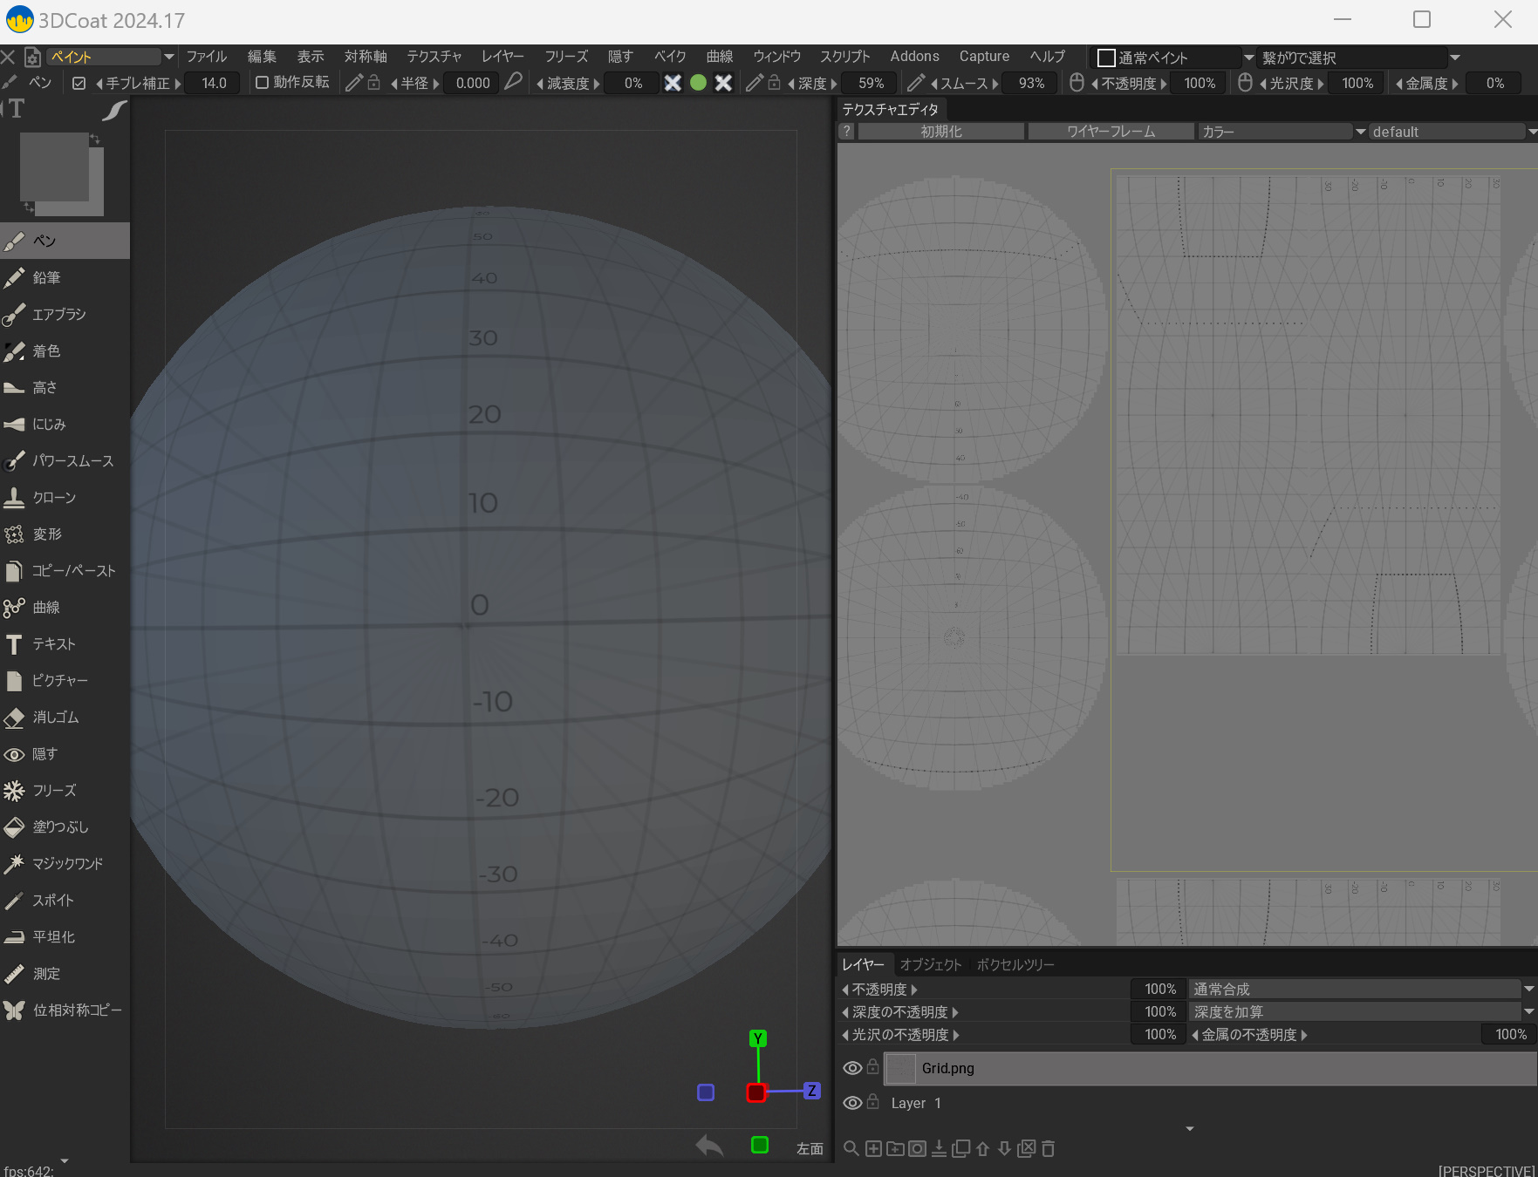Screen dimensions: 1538x1177
Task: Pick the Fill (塗りつぶし) bucket tool
Action: click(x=59, y=827)
